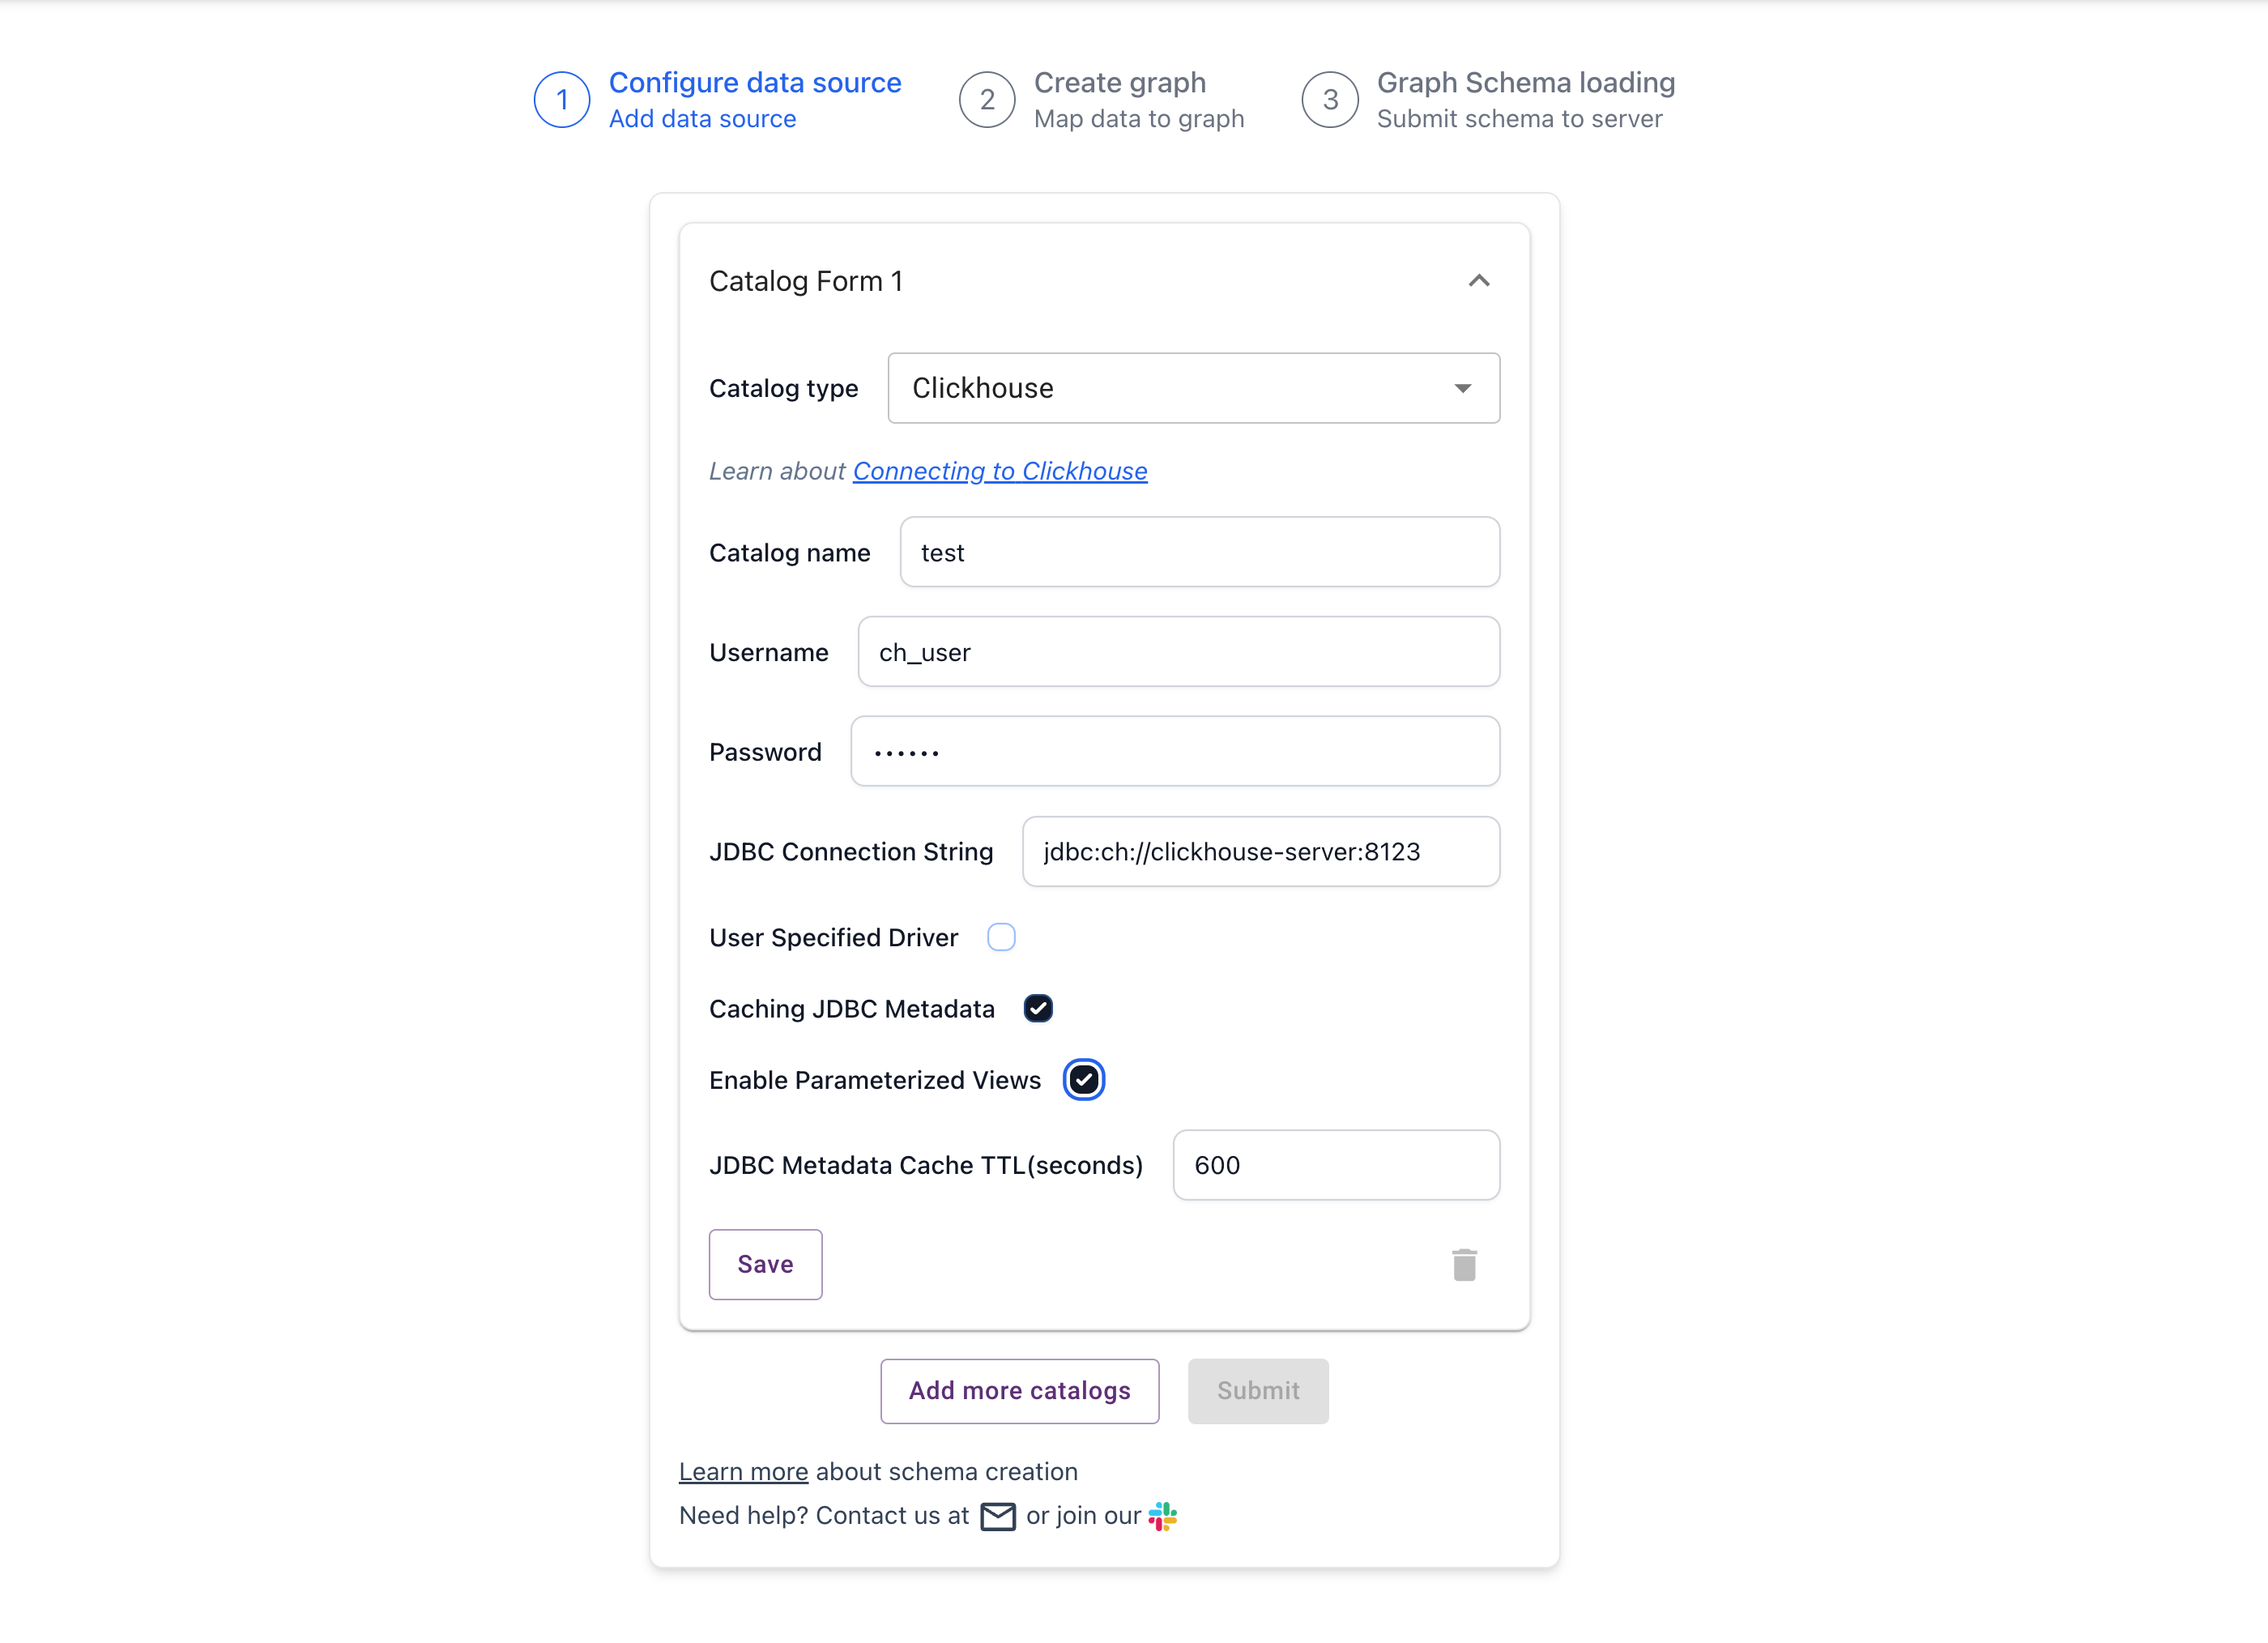Click step 1 circle icon

[562, 100]
